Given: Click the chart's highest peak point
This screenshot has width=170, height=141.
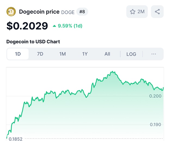Looking at the screenshot, I should pos(112,72).
